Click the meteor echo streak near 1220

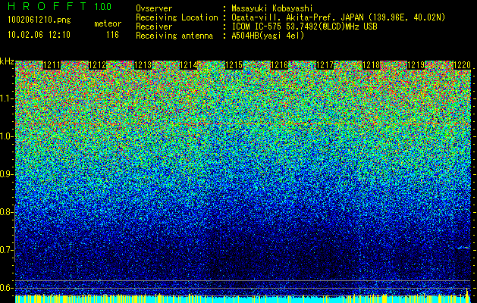(463, 248)
